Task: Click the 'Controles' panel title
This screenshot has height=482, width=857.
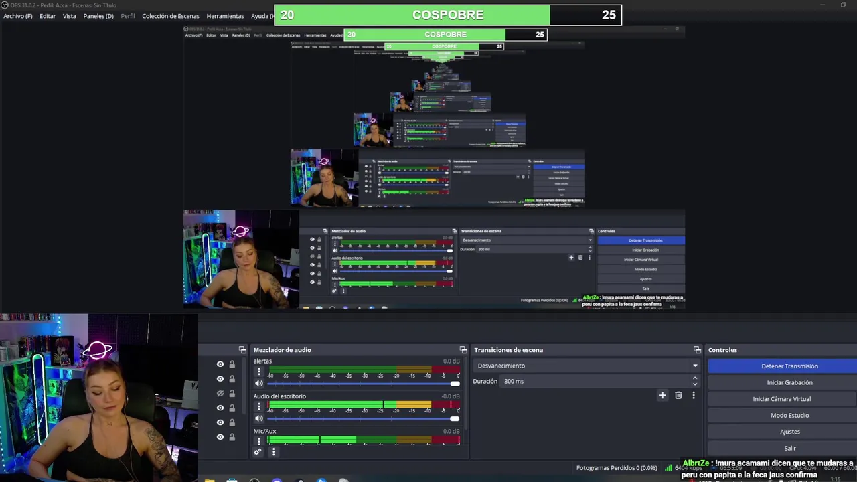Action: 722,350
